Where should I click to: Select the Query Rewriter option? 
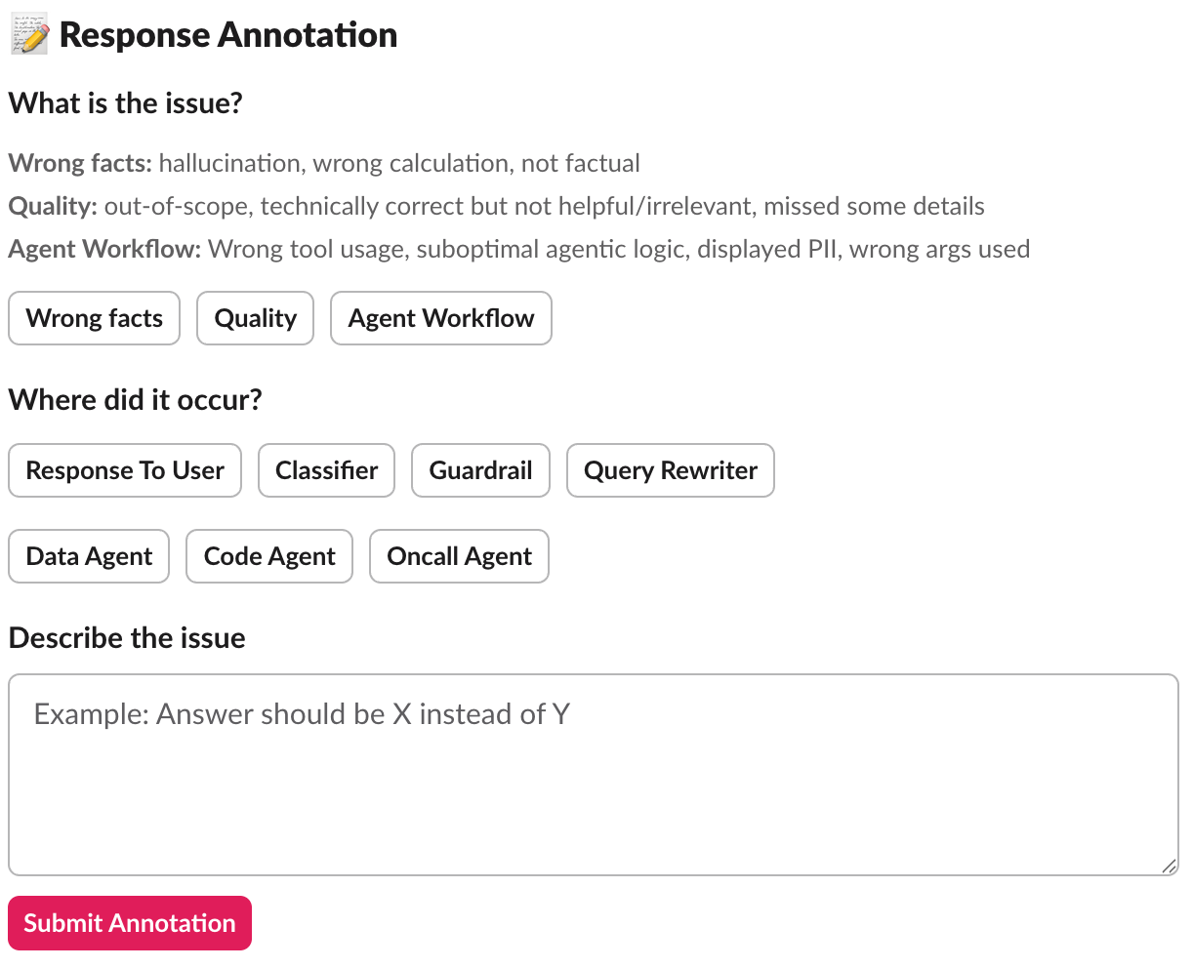point(670,470)
